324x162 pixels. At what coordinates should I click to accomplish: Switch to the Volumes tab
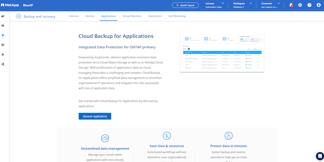(74, 17)
